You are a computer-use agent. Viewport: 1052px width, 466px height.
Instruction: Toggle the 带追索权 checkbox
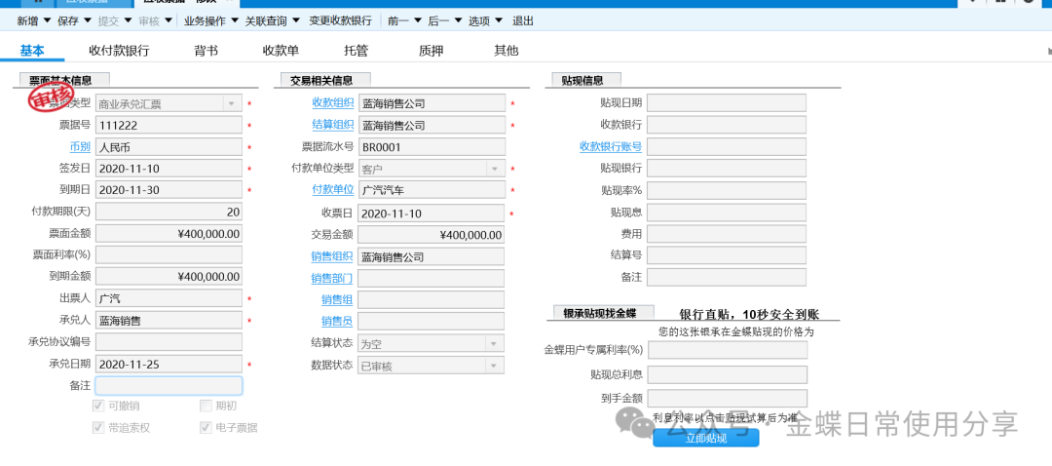pyautogui.click(x=98, y=427)
